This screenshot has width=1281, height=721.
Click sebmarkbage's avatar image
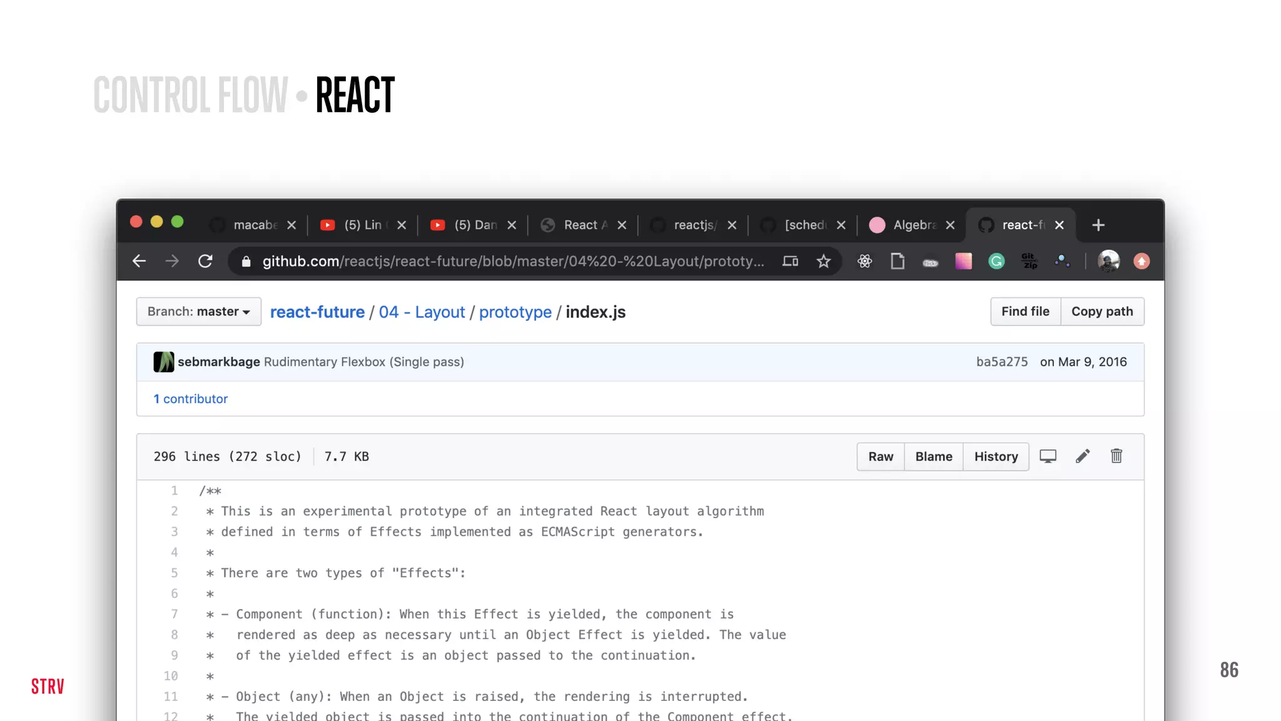tap(164, 362)
